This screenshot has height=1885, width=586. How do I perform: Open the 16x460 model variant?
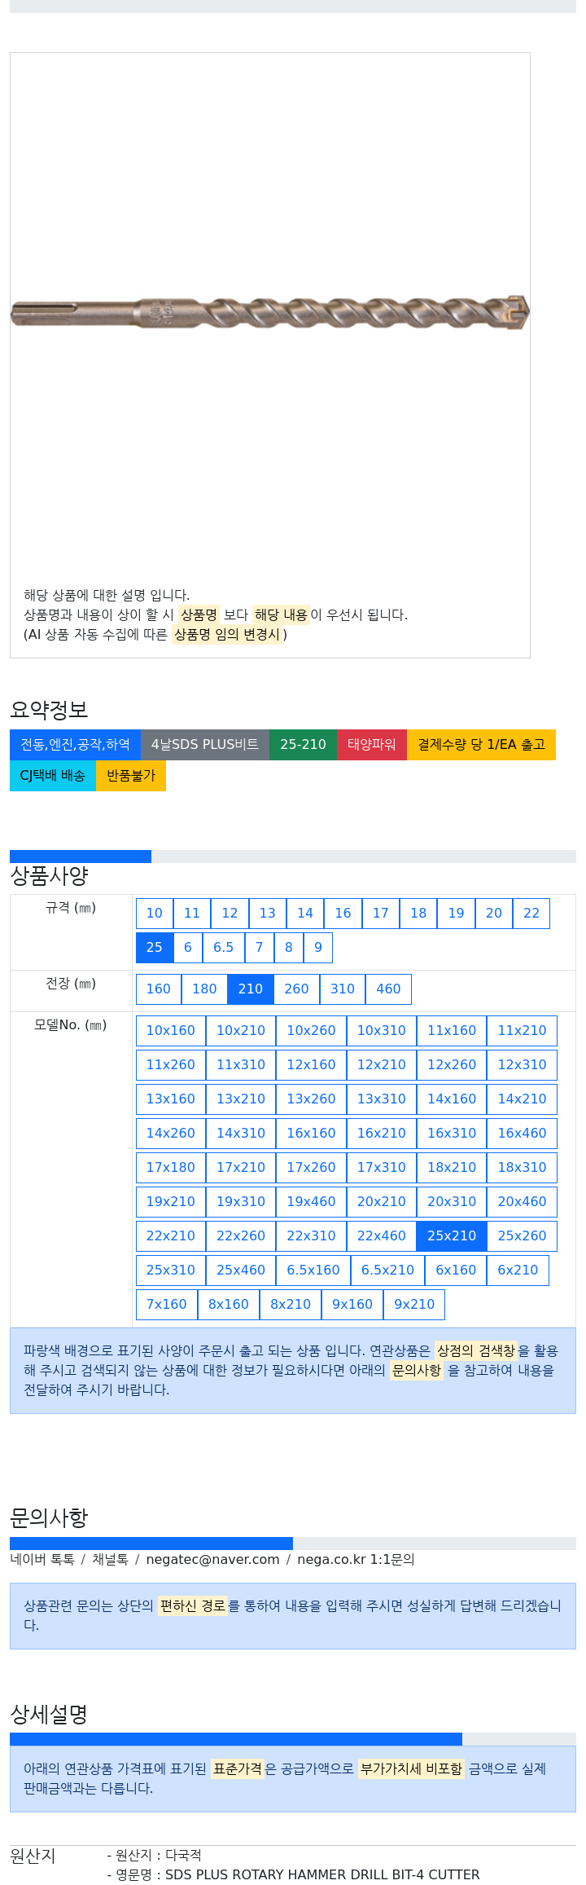[523, 1134]
